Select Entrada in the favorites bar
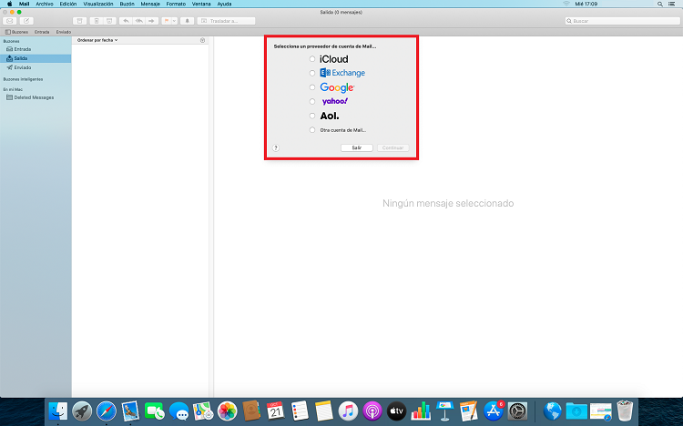683x426 pixels. (x=42, y=32)
